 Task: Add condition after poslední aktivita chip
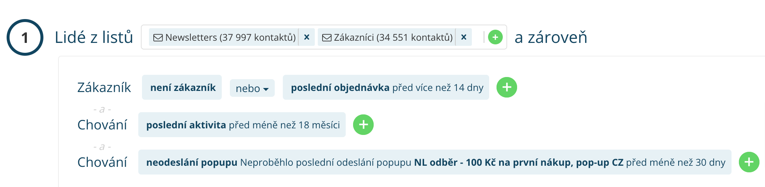(x=363, y=125)
